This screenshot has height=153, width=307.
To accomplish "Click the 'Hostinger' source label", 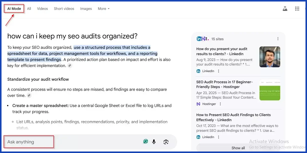I will point(209,104).
